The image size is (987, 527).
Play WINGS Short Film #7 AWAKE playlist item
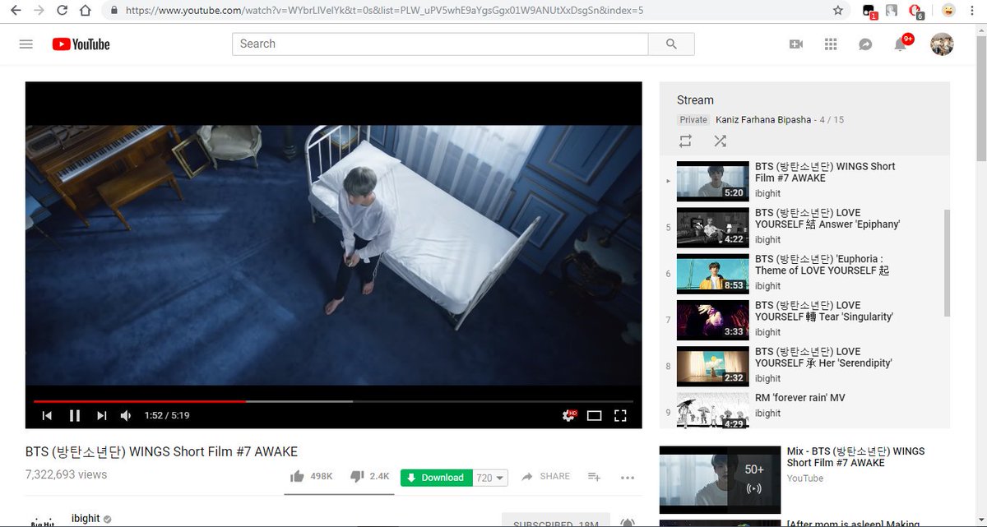coord(804,182)
